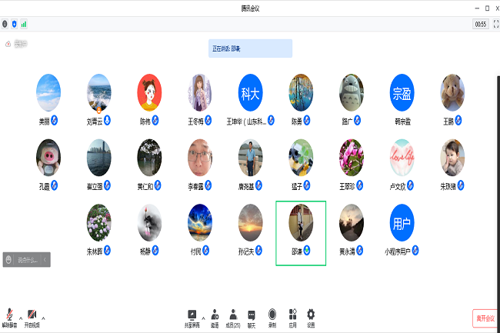
Task: Select participant 邵谦 highlighted video tile
Action: click(x=300, y=233)
